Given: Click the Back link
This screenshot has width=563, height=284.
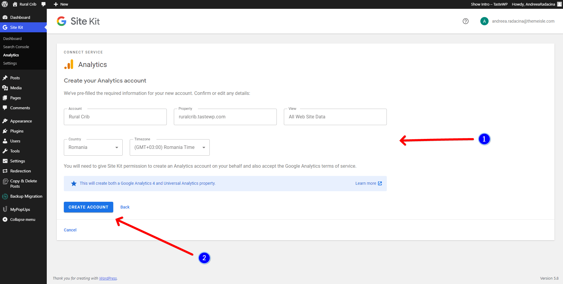Looking at the screenshot, I should (x=125, y=207).
